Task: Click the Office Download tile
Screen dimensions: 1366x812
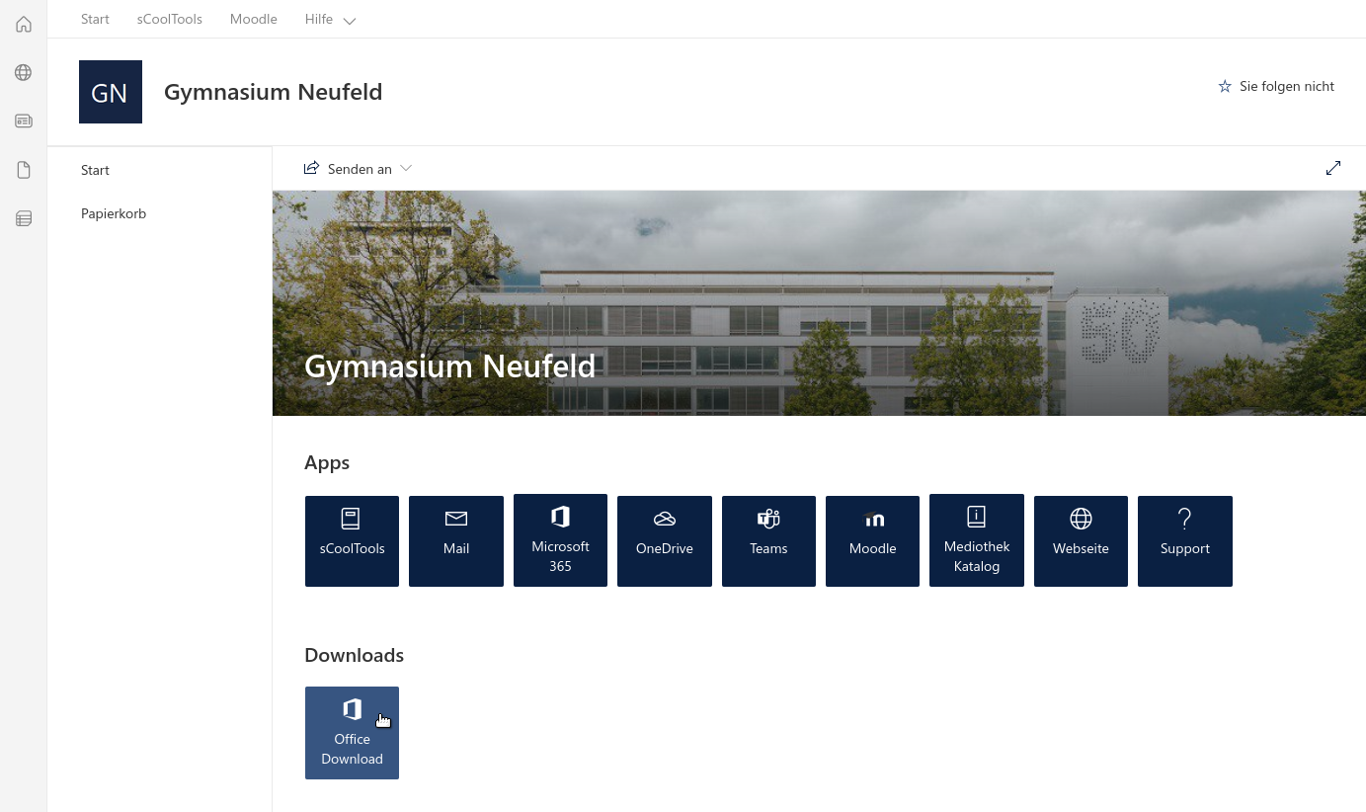Action: [x=352, y=733]
